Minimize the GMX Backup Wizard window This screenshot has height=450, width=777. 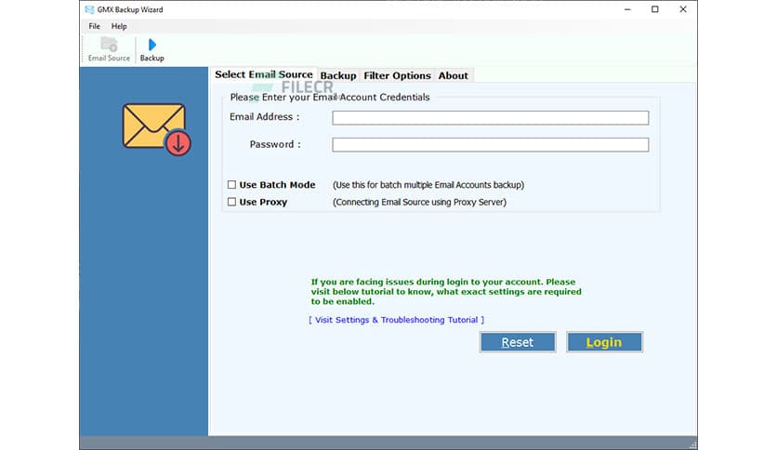(x=627, y=9)
